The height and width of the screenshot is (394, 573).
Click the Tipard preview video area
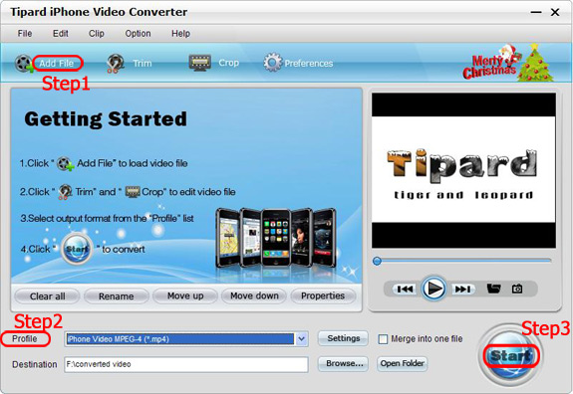pos(463,171)
